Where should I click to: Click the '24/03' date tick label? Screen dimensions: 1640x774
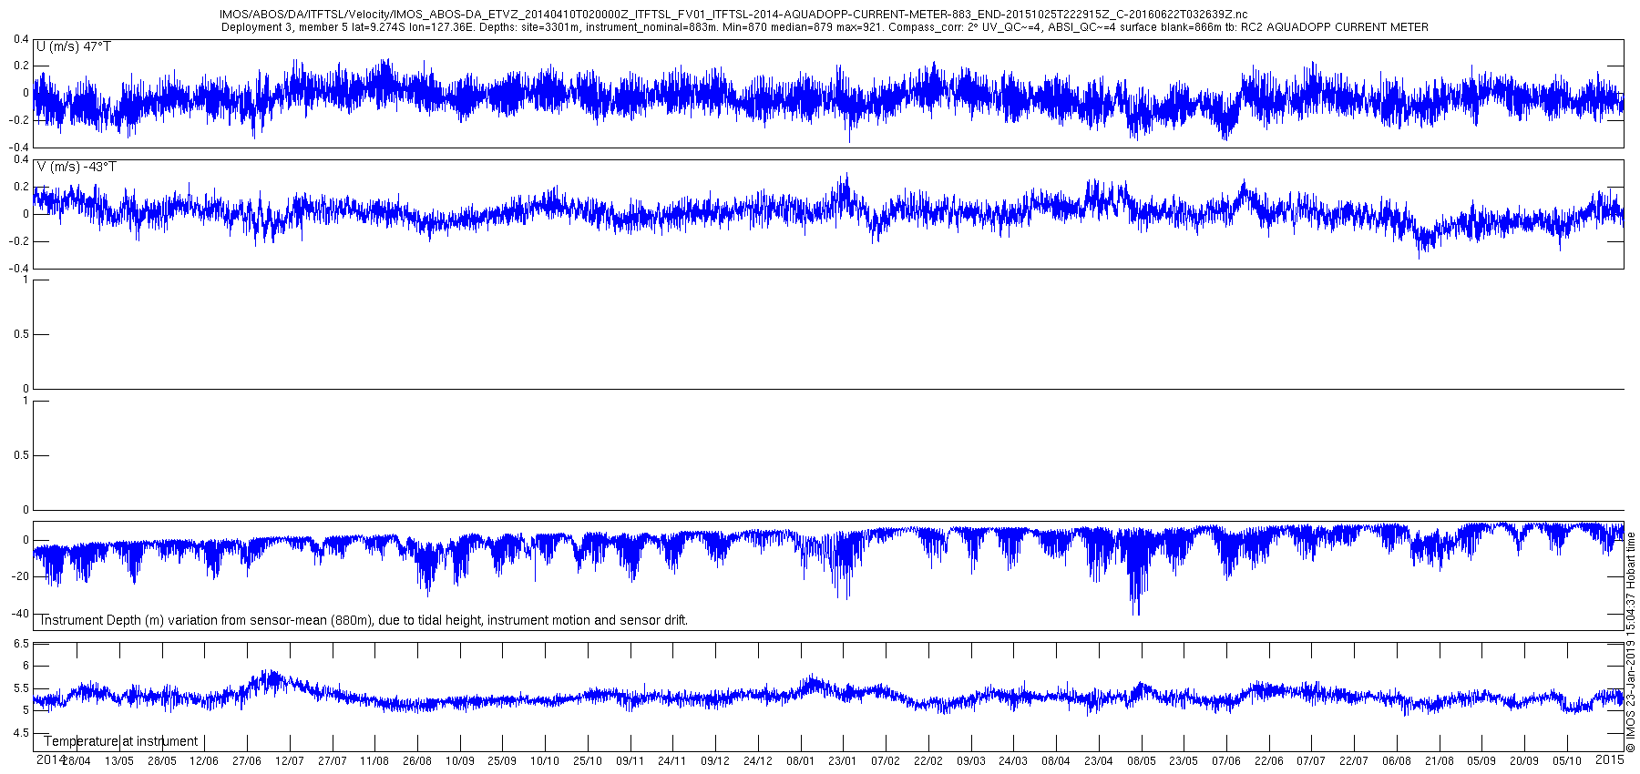(1013, 761)
